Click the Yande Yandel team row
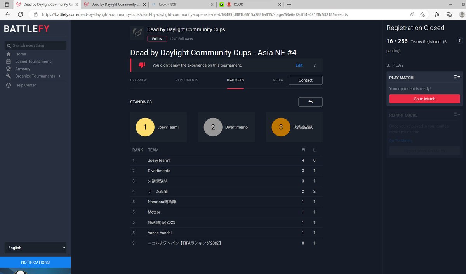Viewport: 466px width, 274px height. pos(226,233)
